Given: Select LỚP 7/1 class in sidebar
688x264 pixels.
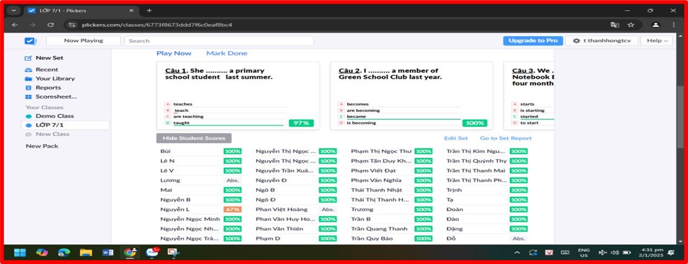Looking at the screenshot, I should coord(65,125).
